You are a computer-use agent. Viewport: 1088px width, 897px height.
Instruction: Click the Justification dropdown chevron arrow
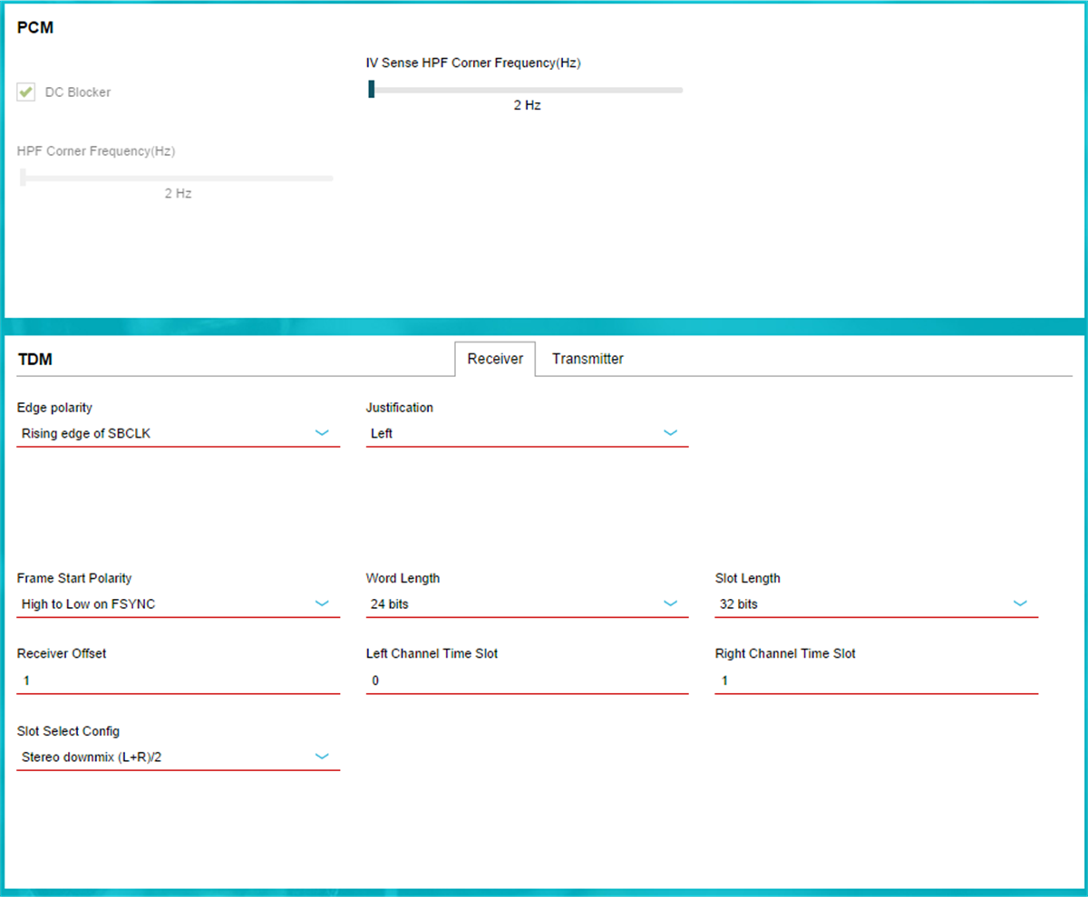(670, 433)
